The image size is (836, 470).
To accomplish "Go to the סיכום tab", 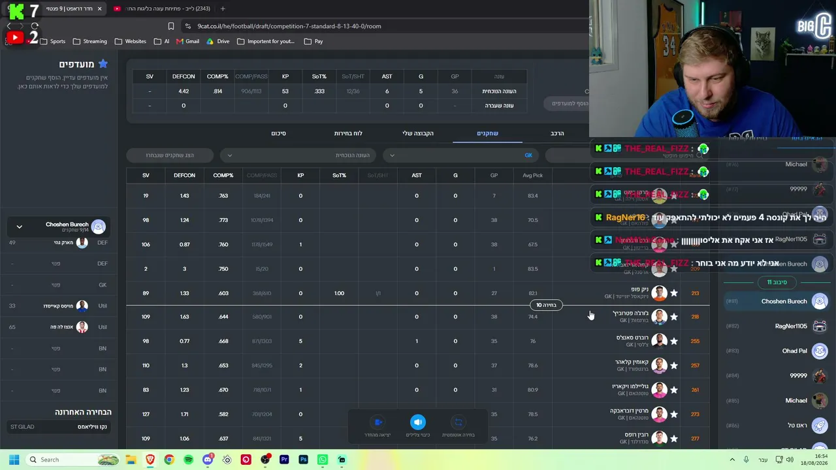I will coord(279,133).
